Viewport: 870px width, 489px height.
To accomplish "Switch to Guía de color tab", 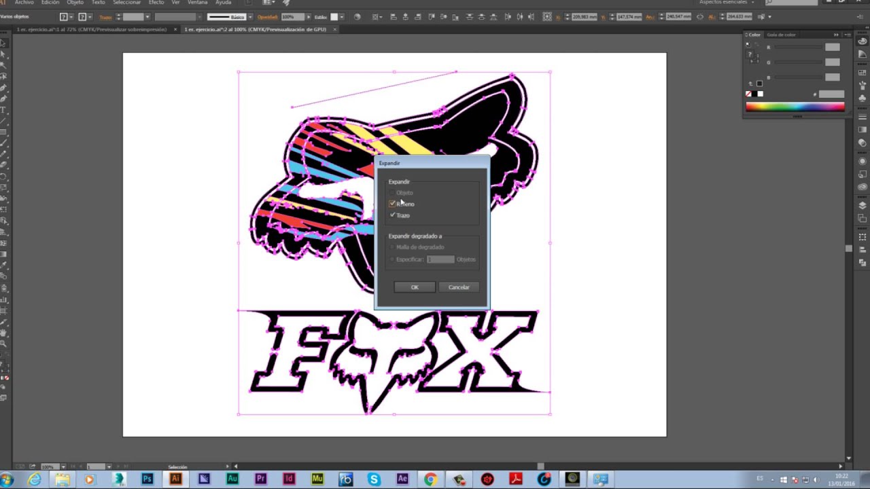I will pyautogui.click(x=781, y=35).
